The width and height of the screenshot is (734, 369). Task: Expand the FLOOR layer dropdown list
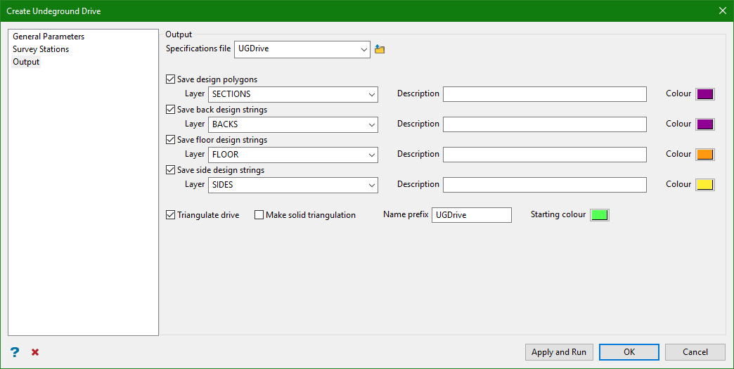point(371,155)
